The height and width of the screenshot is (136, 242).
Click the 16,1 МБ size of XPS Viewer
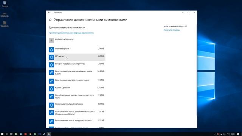[x=101, y=56]
